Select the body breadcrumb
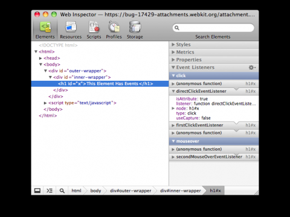This screenshot has height=217, width=290. (x=95, y=190)
